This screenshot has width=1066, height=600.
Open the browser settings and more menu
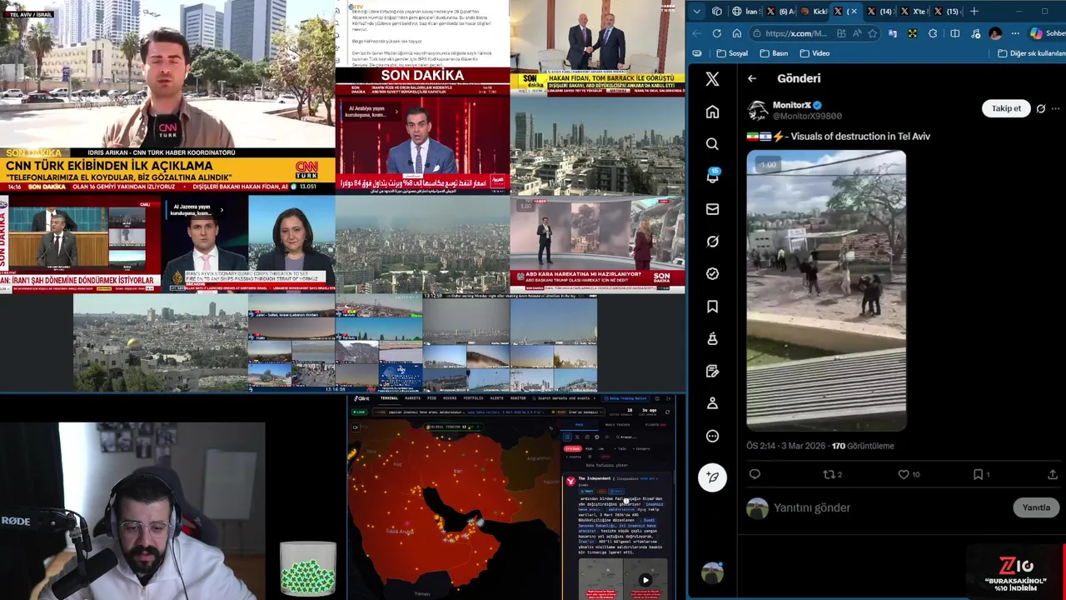tap(1015, 33)
